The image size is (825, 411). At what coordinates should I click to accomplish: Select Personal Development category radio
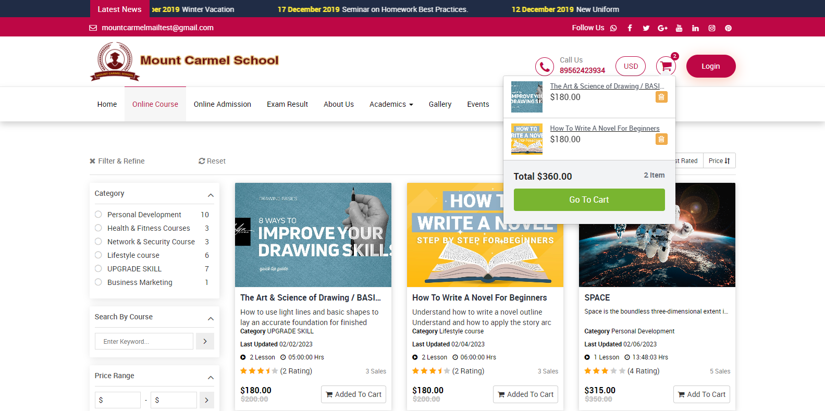pyautogui.click(x=98, y=215)
